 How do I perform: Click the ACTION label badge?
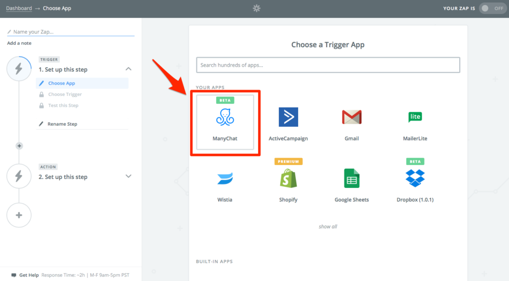coord(48,167)
